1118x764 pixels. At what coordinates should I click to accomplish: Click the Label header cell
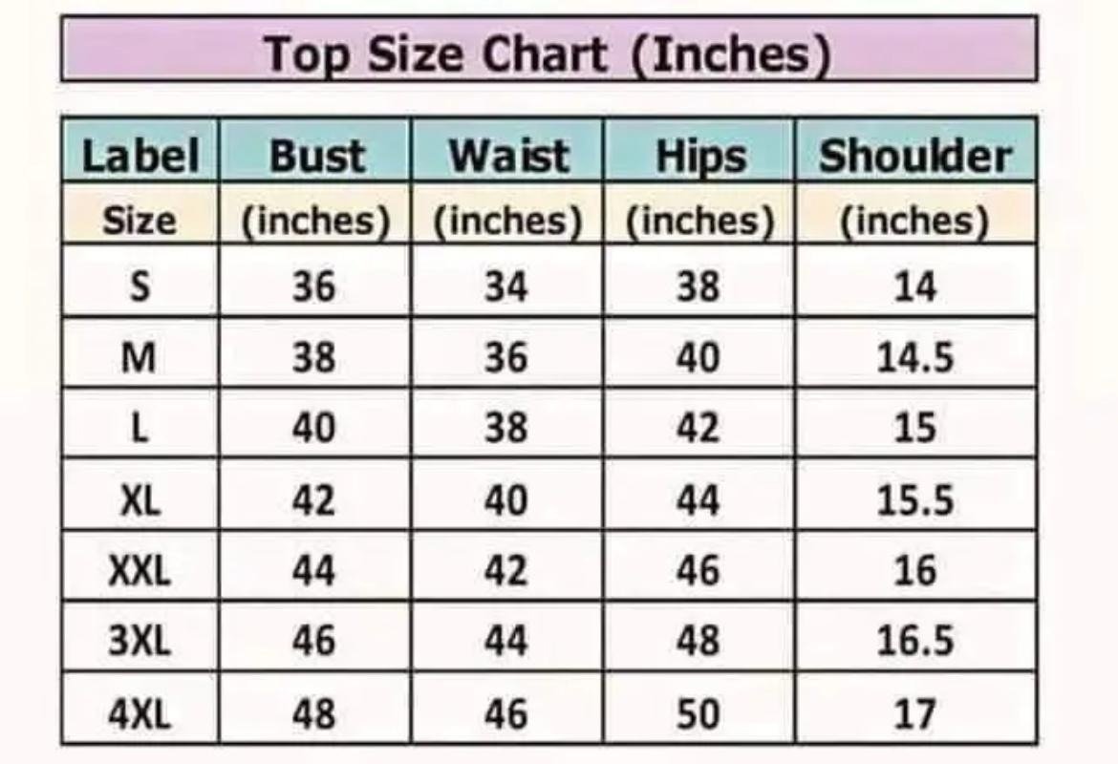(140, 150)
